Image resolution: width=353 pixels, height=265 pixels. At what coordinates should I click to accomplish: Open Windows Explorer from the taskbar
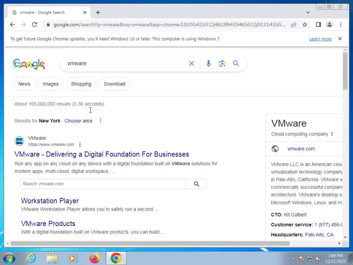pos(52,258)
